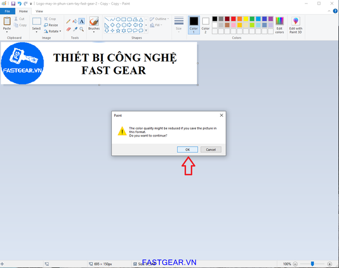
Task: Choose the Select rectangle tool
Action: (37, 21)
